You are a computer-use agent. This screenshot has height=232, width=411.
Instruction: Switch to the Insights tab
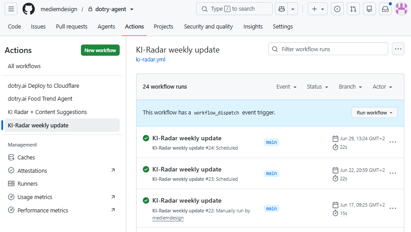(x=253, y=27)
